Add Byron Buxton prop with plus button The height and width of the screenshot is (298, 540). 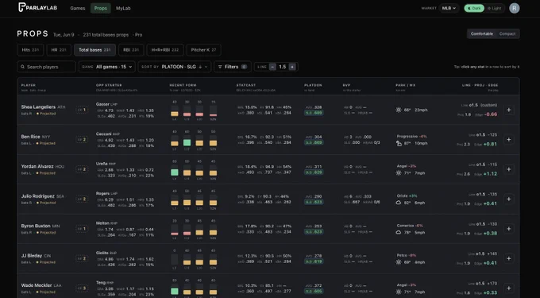[509, 228]
